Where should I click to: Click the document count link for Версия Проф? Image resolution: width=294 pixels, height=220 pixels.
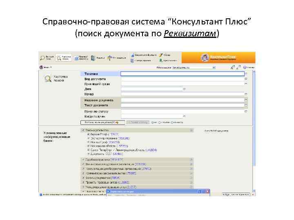pos(114,134)
